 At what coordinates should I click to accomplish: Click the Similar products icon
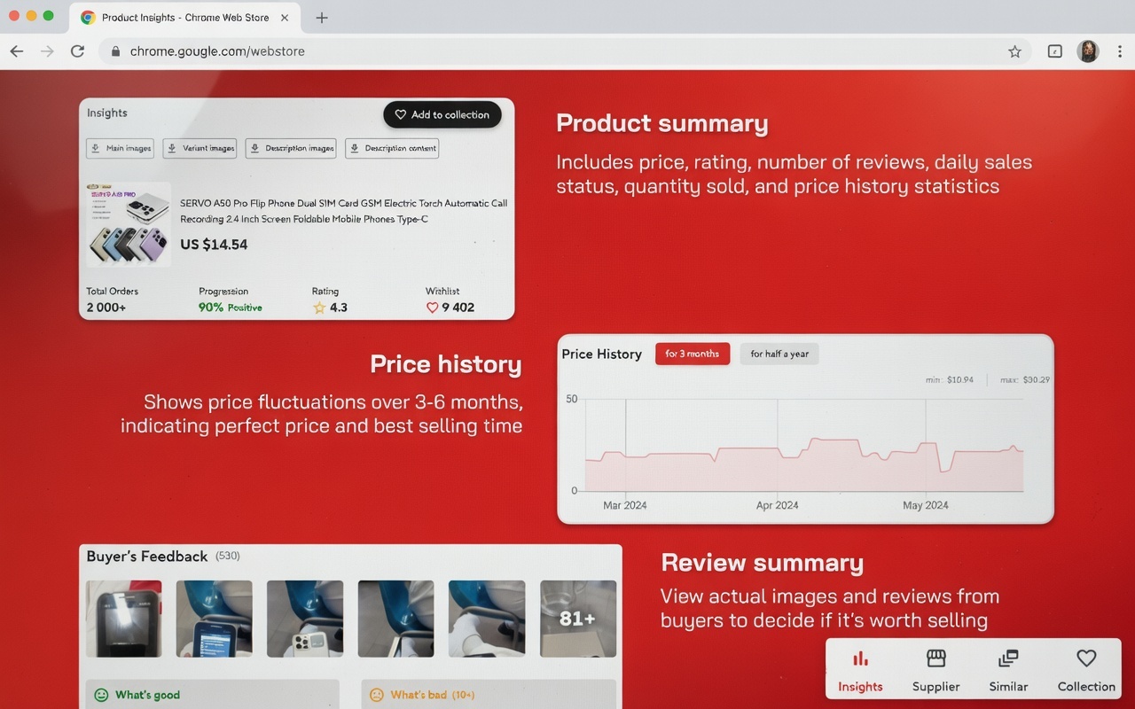(1008, 659)
